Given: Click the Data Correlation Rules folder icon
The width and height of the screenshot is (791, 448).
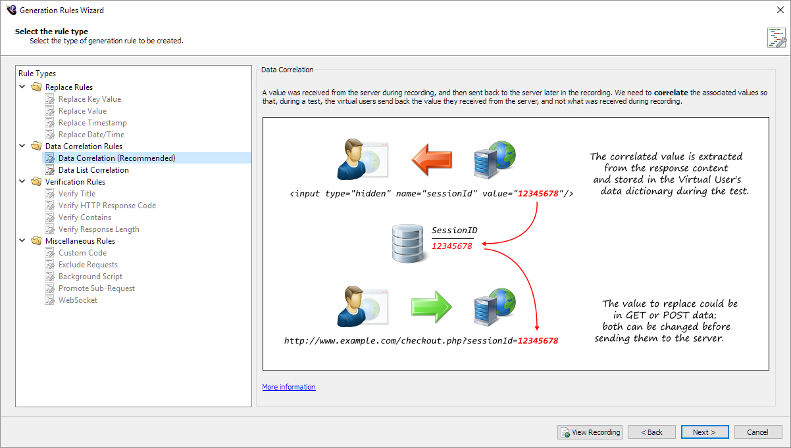Looking at the screenshot, I should [36, 146].
